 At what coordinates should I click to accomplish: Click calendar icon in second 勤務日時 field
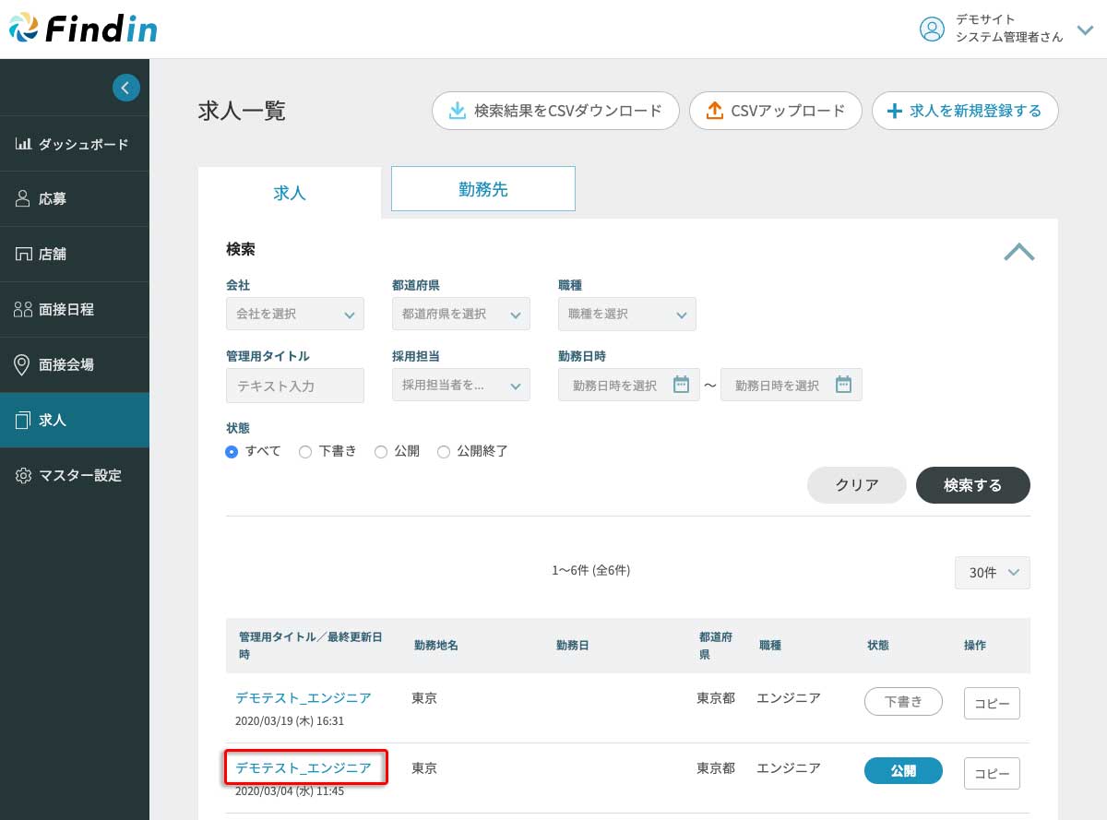[843, 385]
